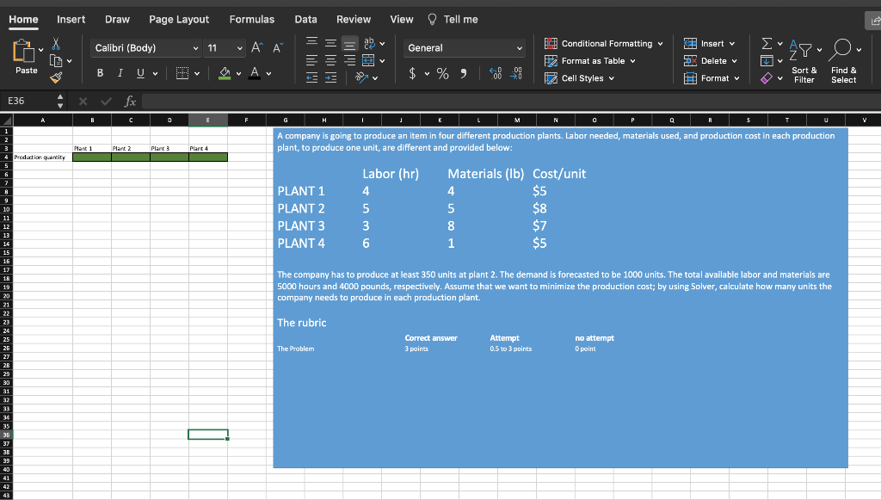This screenshot has height=500, width=881.
Task: Switch to the Formulas ribbon tab
Action: pyautogui.click(x=251, y=19)
